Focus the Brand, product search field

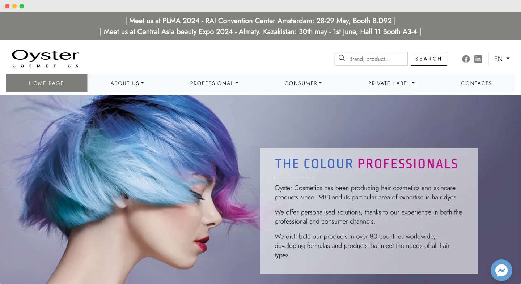(371, 59)
